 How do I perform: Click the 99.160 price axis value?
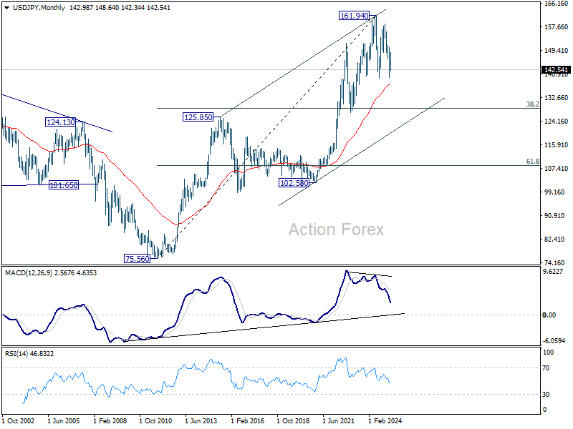tap(556, 192)
